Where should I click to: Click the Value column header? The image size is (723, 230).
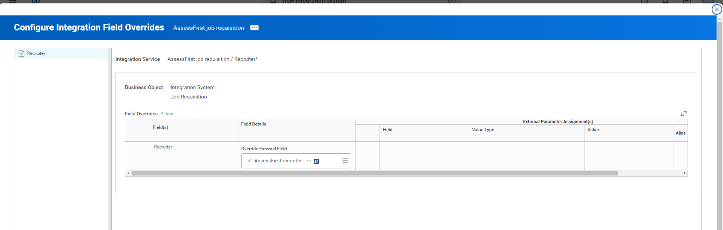tap(593, 130)
